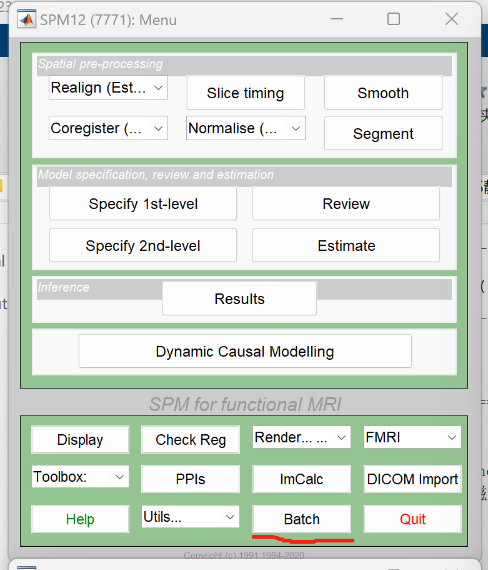Open the Results inference button
The height and width of the screenshot is (570, 488).
240,298
